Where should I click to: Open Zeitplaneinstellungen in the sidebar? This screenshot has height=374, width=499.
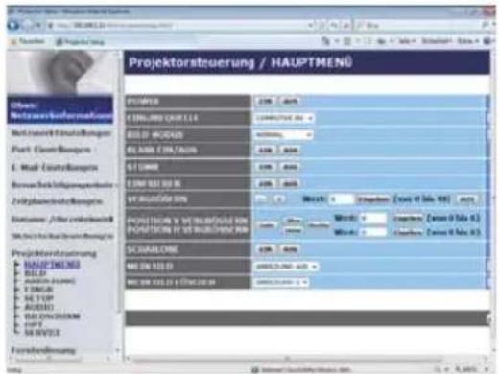click(x=57, y=201)
